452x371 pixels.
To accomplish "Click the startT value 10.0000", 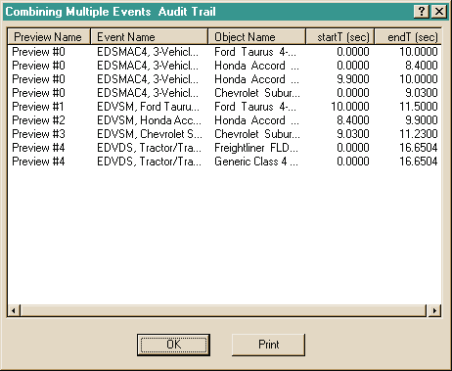I will pos(350,107).
